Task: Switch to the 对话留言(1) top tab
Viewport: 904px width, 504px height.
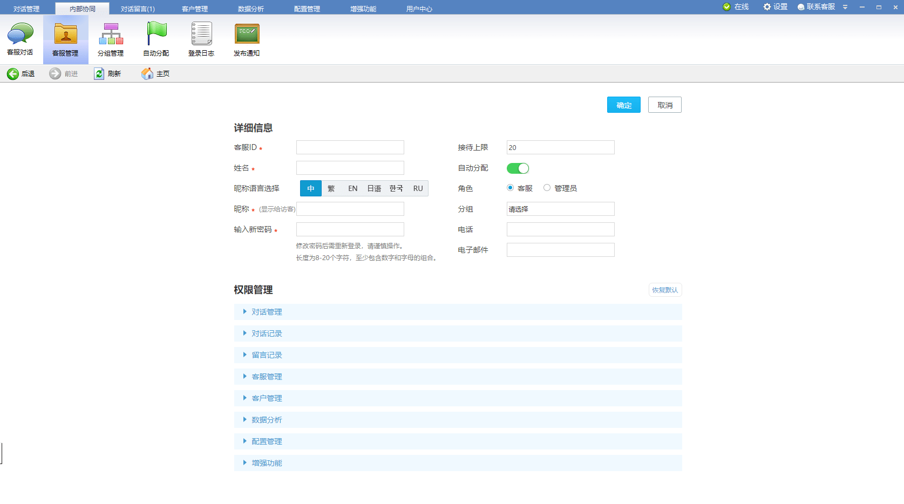Action: coord(138,9)
